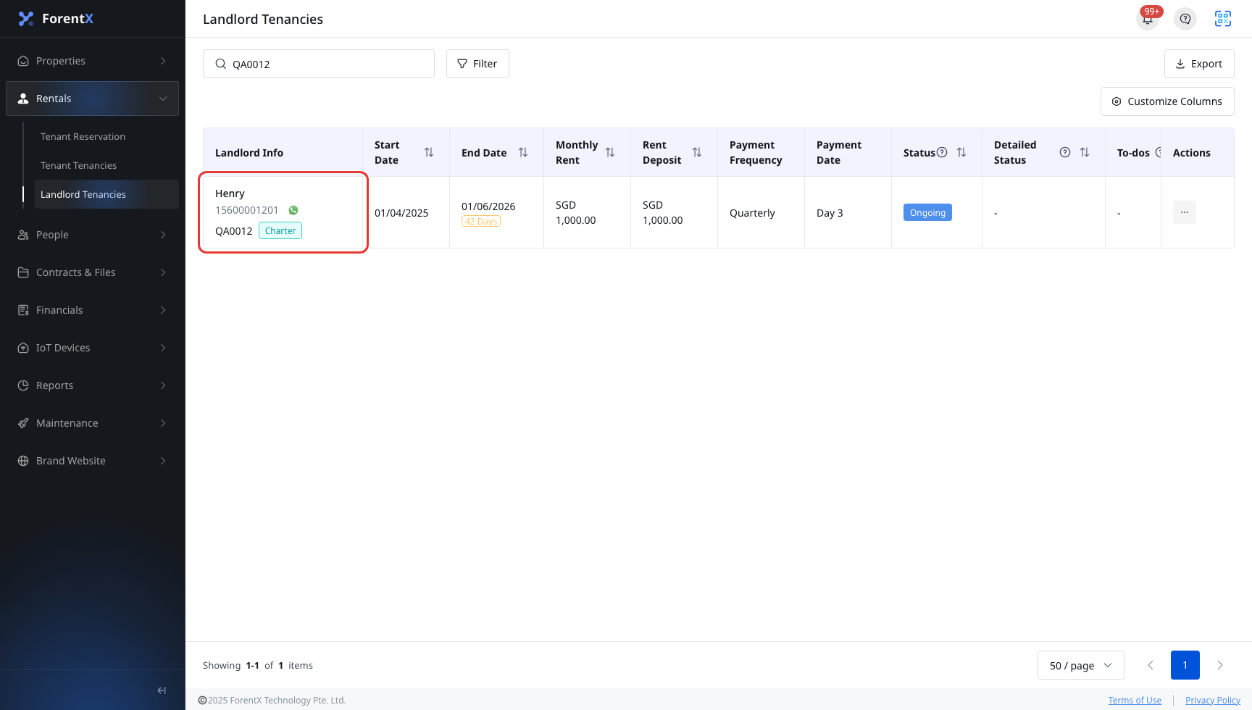Image resolution: width=1252 pixels, height=710 pixels.
Task: Click the Export button
Action: pos(1199,64)
